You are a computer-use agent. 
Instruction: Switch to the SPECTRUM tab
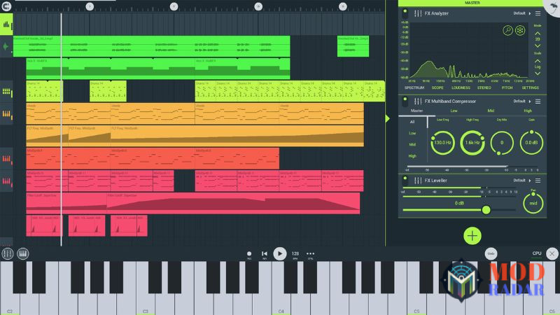click(414, 88)
